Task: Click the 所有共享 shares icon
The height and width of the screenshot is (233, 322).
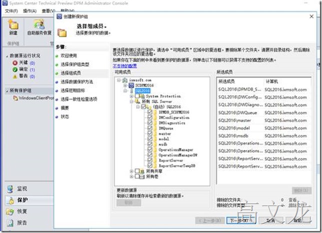Action: click(x=142, y=171)
